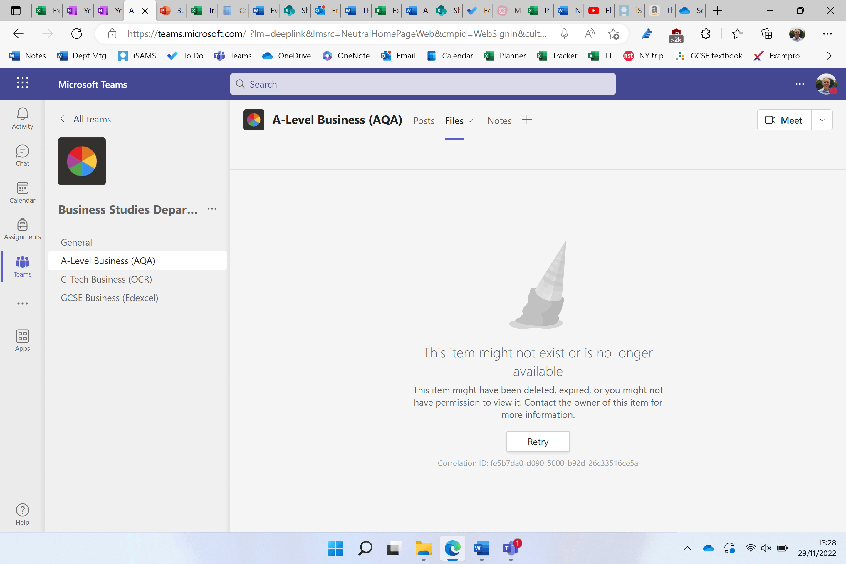846x564 pixels.
Task: Open the Activity bell icon in Teams sidebar
Action: click(22, 118)
